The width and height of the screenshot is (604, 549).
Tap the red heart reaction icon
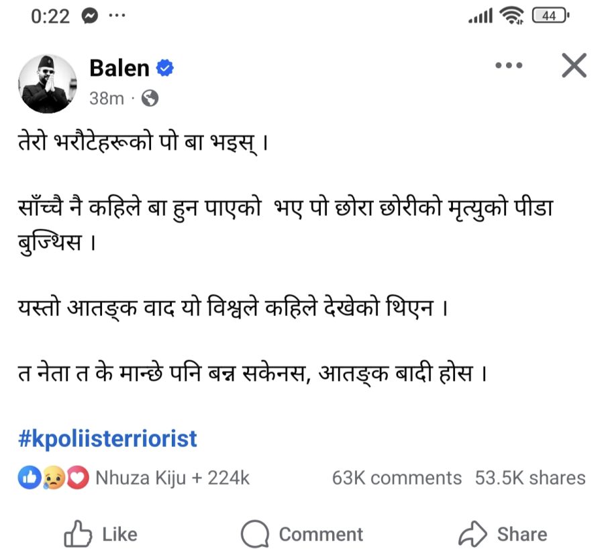[79, 478]
